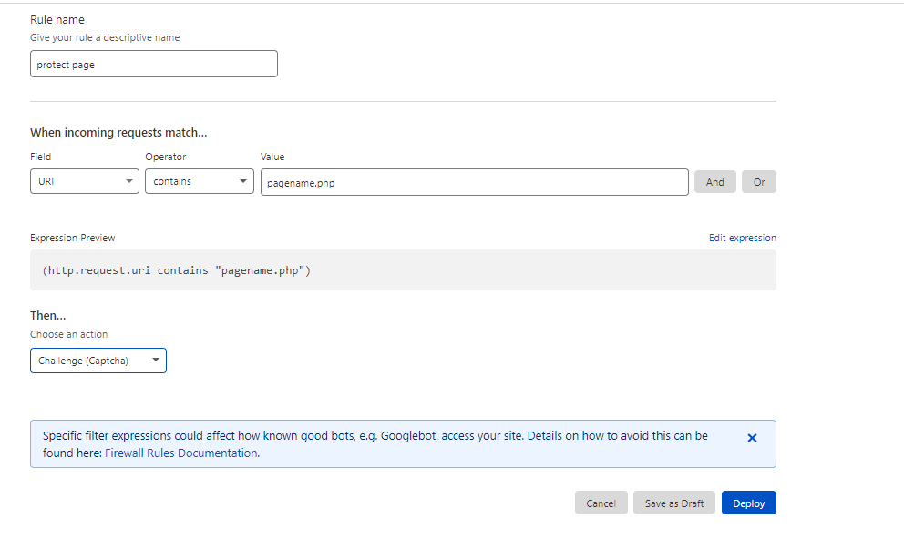Image resolution: width=904 pixels, height=539 pixels.
Task: Click the 'When incoming requests match...' heading
Action: click(x=118, y=132)
